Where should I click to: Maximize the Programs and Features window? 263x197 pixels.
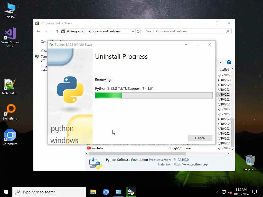(217, 23)
